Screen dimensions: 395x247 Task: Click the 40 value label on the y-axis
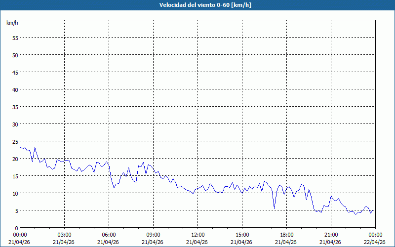15,89
